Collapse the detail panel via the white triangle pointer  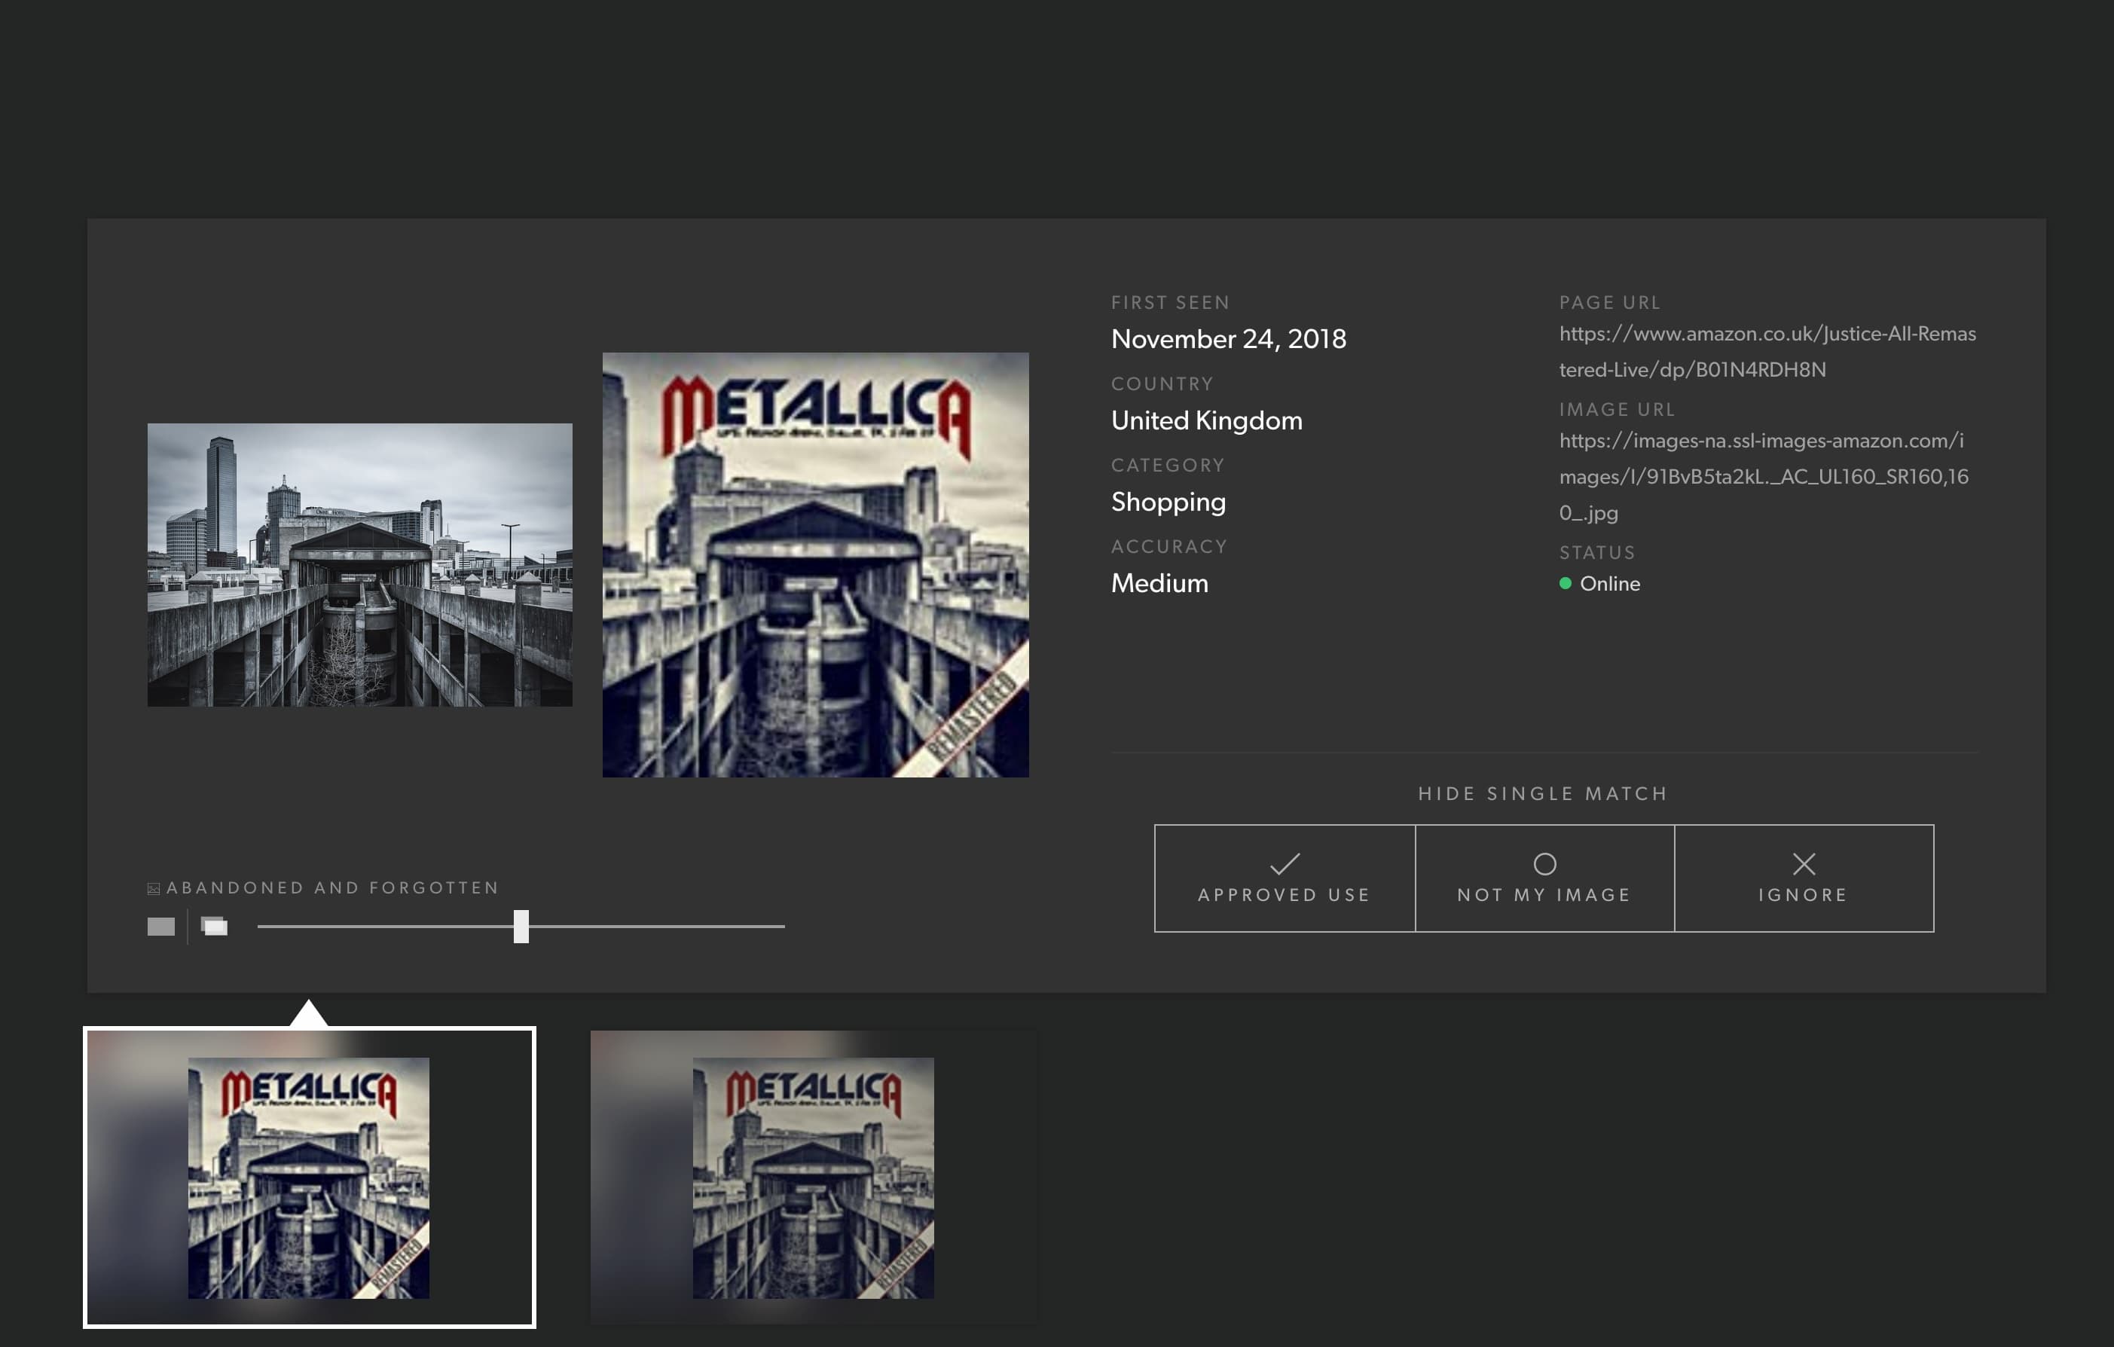[x=308, y=1013]
